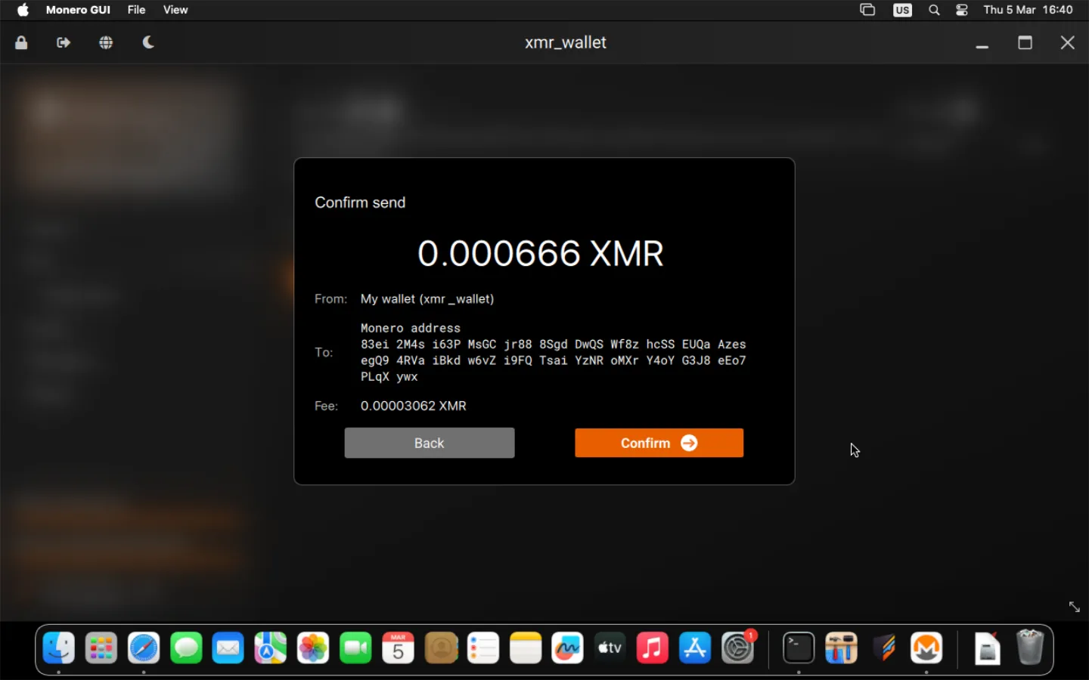Open the language globe icon

click(106, 42)
